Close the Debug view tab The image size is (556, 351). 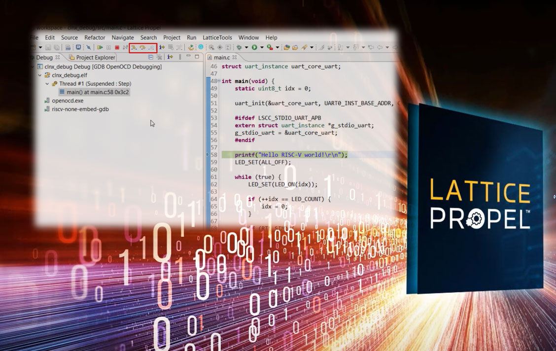pyautogui.click(x=58, y=57)
